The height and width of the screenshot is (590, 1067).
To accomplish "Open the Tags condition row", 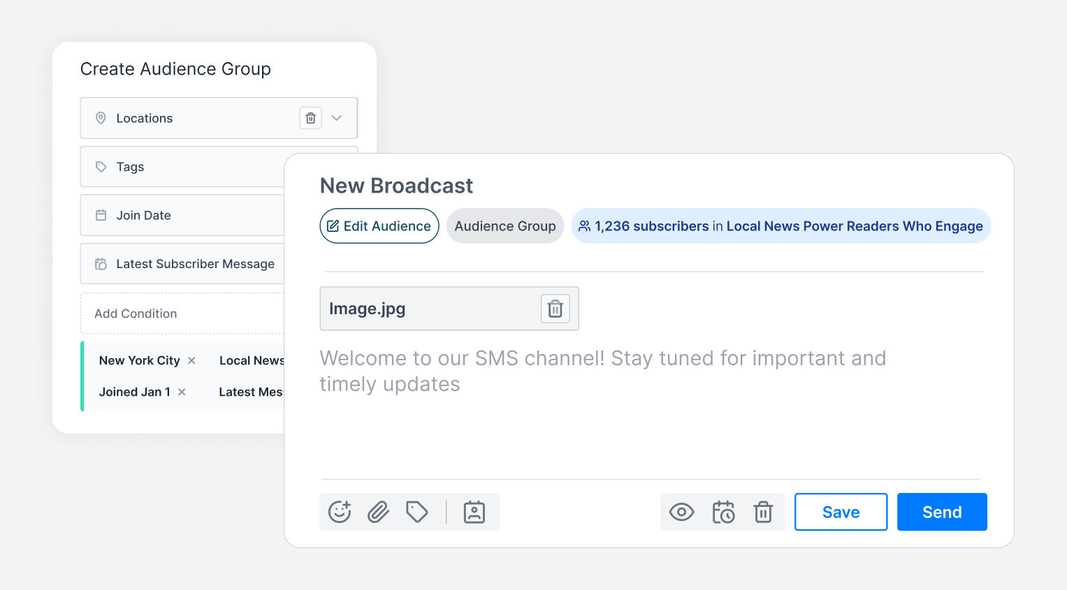I will point(182,167).
